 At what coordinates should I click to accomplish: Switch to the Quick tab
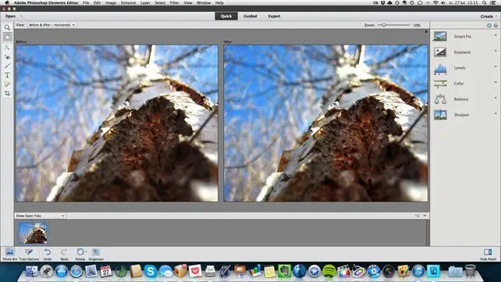tap(226, 16)
